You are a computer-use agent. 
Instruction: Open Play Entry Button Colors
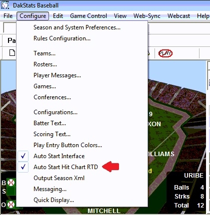tap(82, 145)
